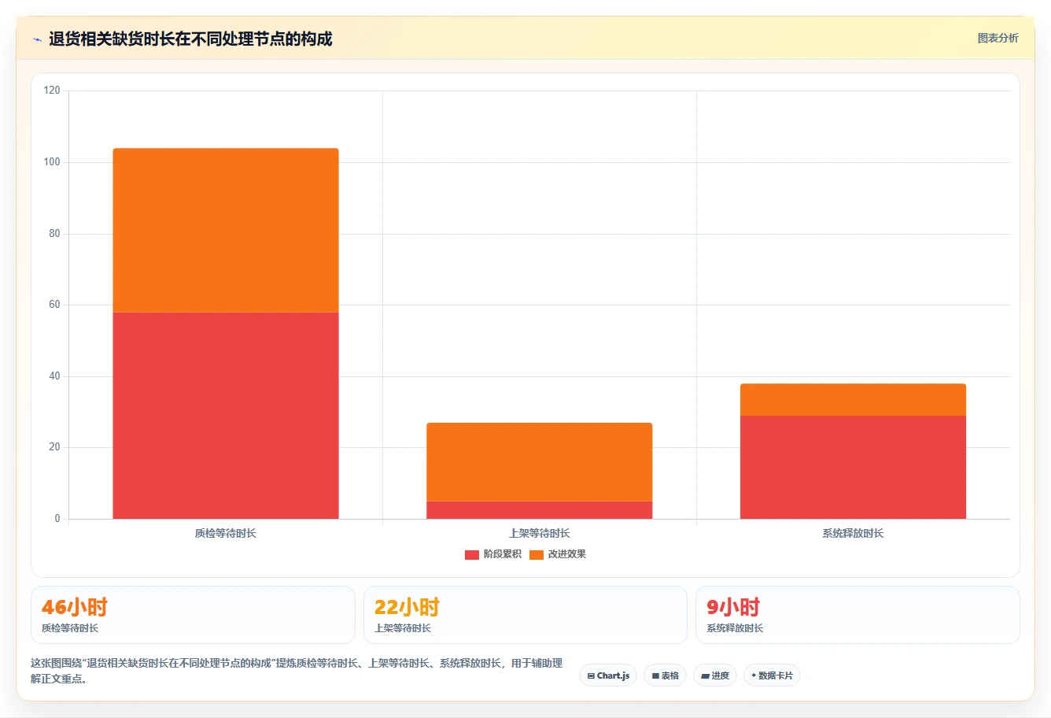Click the 图表分析 label in header
This screenshot has width=1051, height=718.
[998, 38]
